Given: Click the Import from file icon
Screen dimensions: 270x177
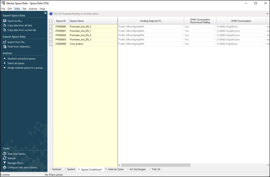Looking at the screenshot, I should pyautogui.click(x=4, y=42).
